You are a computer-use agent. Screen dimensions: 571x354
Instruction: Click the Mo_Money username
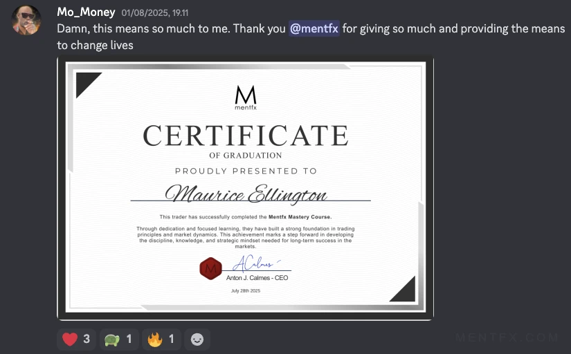pos(86,12)
